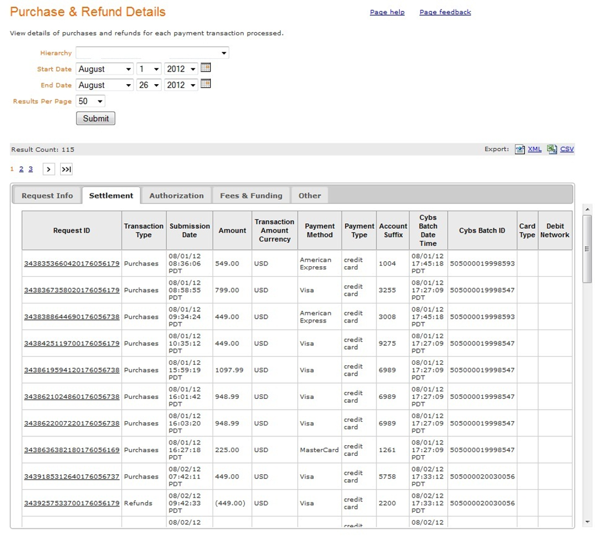Click scrollbar up arrow of table
Viewport: 611px width, 545px height.
coord(588,209)
